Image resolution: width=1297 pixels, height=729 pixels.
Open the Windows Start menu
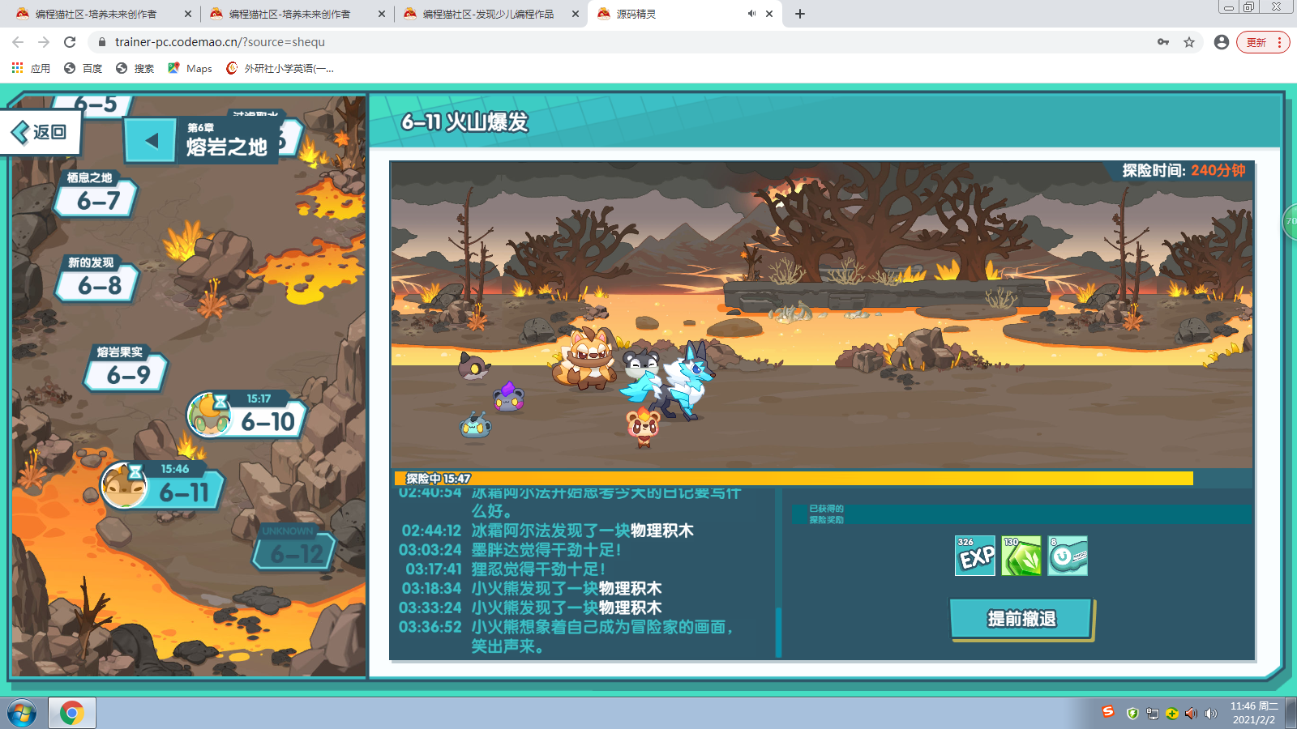coord(22,713)
